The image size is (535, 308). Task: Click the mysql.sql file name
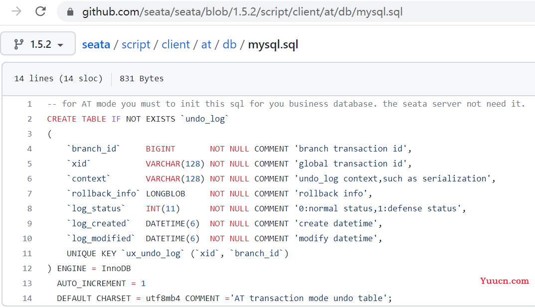[x=273, y=45]
